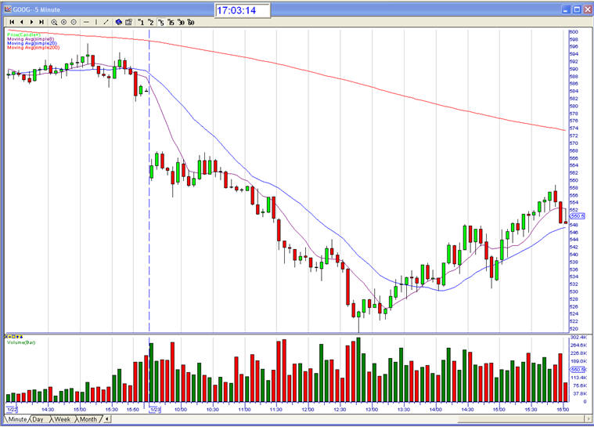Switch to 1 minute interval

pyautogui.click(x=141, y=23)
